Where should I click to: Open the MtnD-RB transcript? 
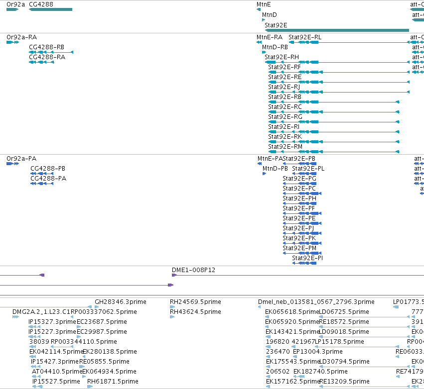pos(275,47)
